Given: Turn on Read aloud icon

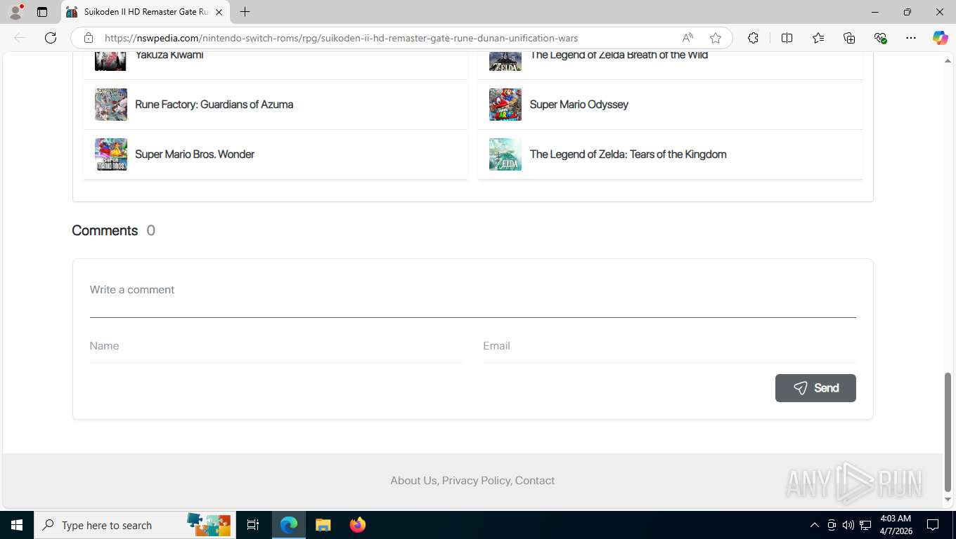Looking at the screenshot, I should 687,38.
